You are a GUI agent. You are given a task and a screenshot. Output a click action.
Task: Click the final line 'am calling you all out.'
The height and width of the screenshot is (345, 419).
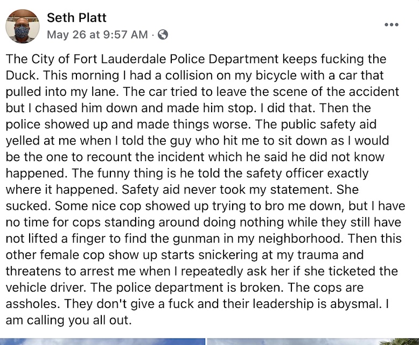click(x=69, y=320)
